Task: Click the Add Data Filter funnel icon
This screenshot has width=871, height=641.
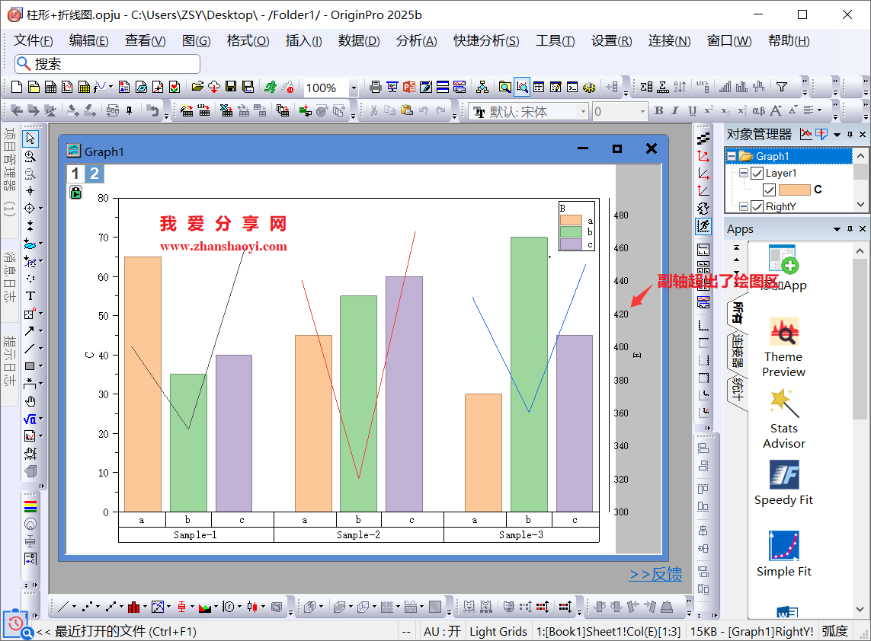Action: point(781,88)
